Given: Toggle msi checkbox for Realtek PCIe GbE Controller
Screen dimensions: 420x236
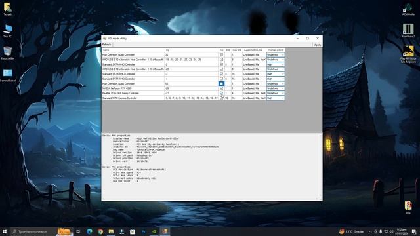Looking at the screenshot, I should pos(221,93).
